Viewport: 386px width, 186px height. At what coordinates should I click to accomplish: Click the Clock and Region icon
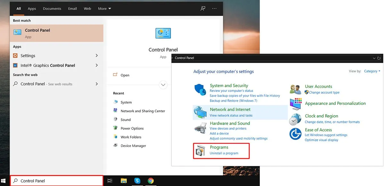point(295,119)
